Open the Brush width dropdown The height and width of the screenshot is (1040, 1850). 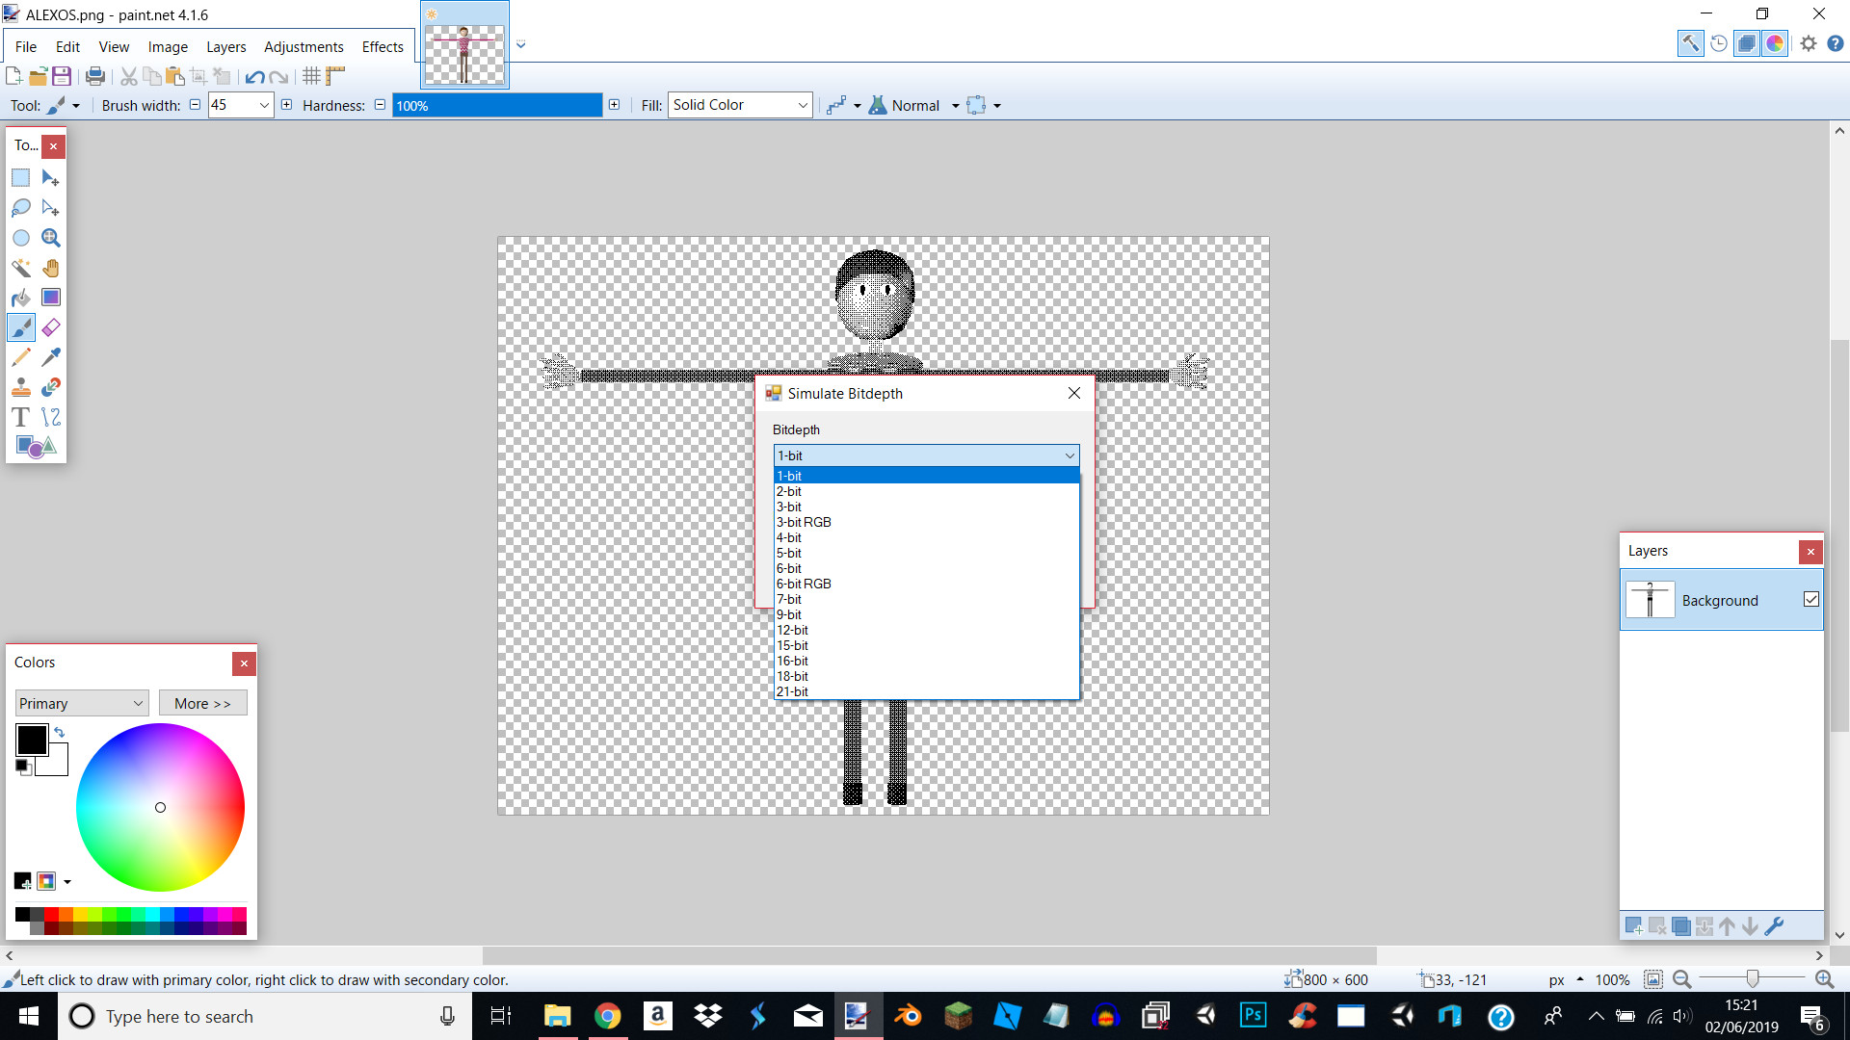coord(264,105)
